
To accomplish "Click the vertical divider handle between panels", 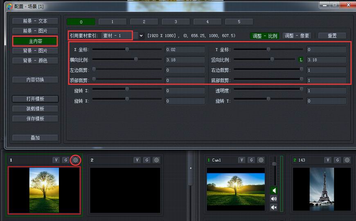I will pyautogui.click(x=191, y=168).
